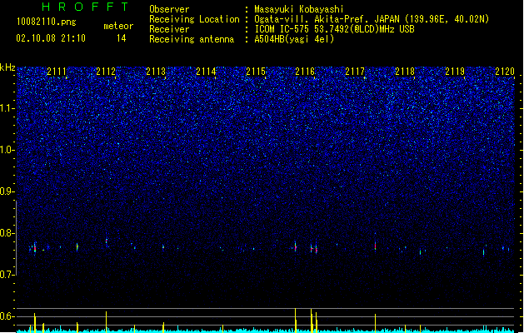The height and width of the screenshot is (333, 524).
Task: Click the Receiver label
Action: click(x=169, y=29)
